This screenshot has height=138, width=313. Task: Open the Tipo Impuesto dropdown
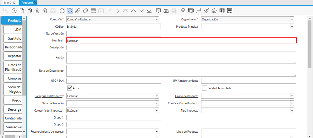coord(292,110)
